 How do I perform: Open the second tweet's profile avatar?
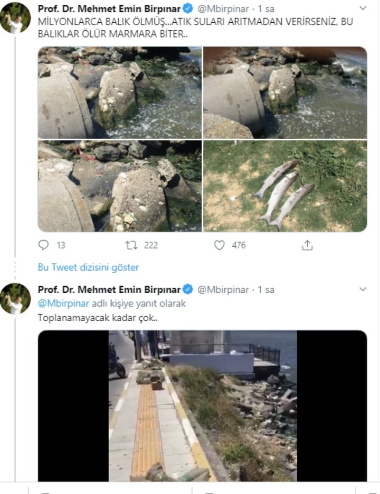point(15,298)
